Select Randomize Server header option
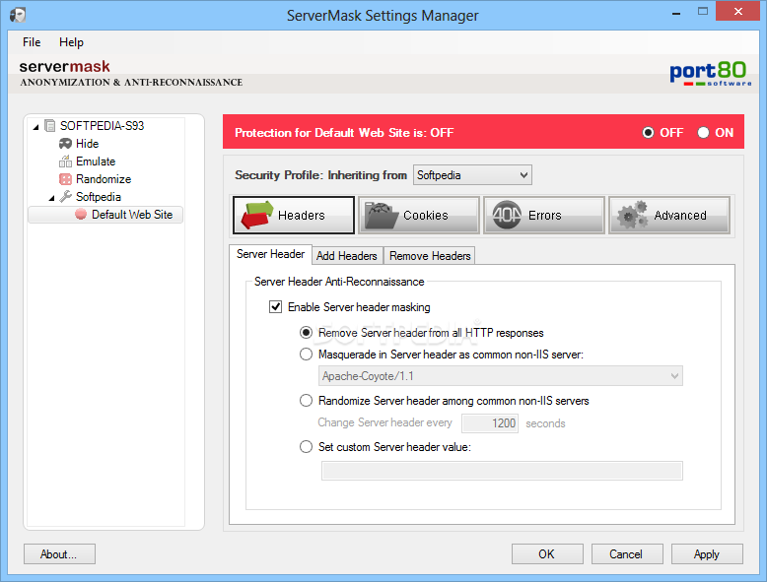The image size is (767, 582). pos(306,401)
